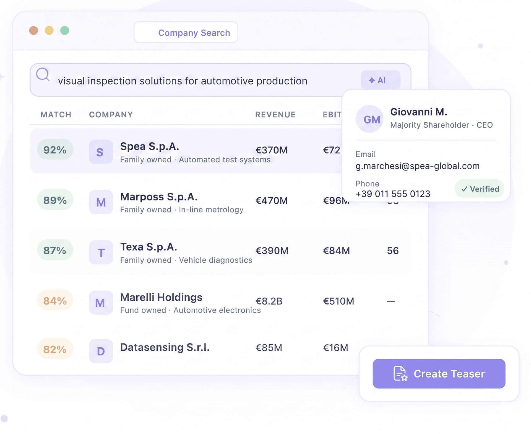
Task: Click the teaser document icon
Action: pyautogui.click(x=400, y=373)
